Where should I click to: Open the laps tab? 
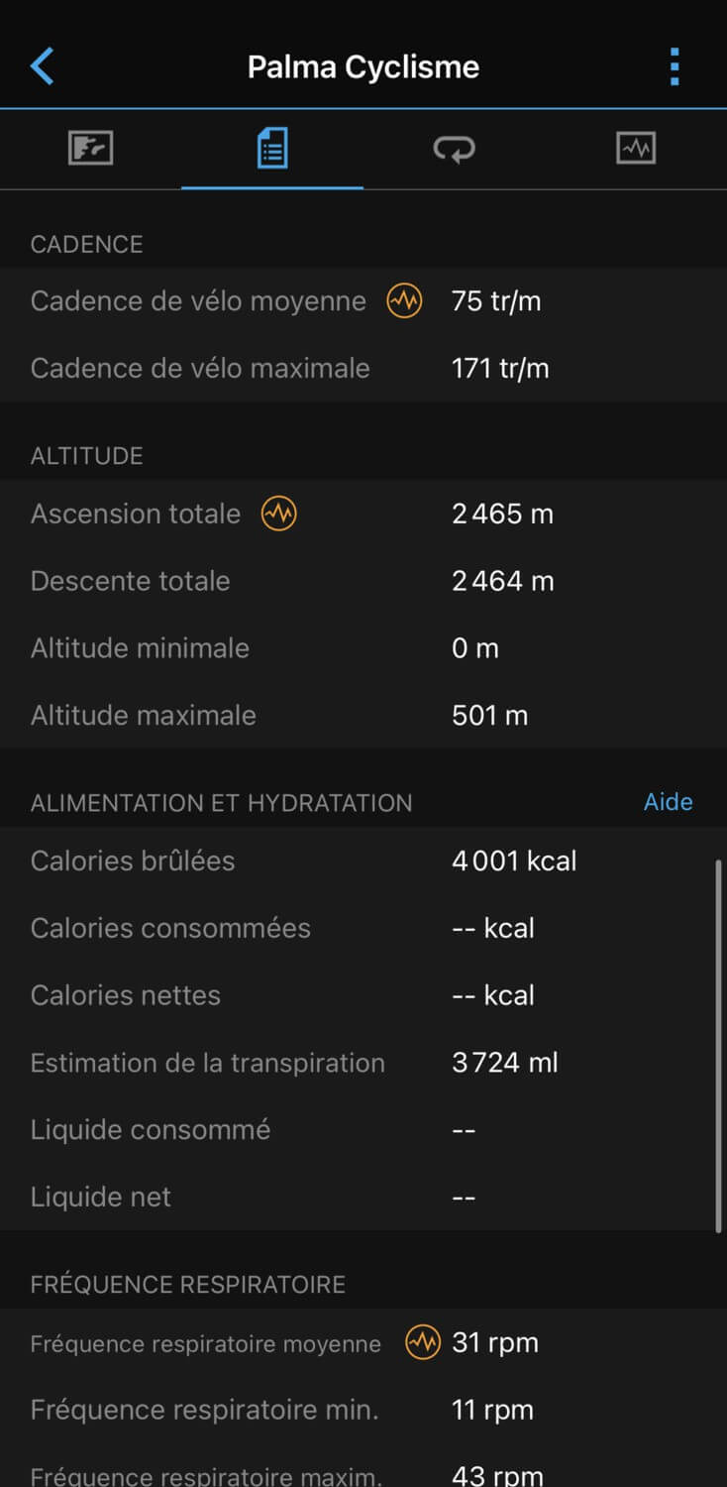pyautogui.click(x=454, y=149)
